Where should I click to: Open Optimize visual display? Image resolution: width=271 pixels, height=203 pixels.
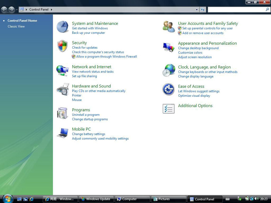tap(194, 96)
